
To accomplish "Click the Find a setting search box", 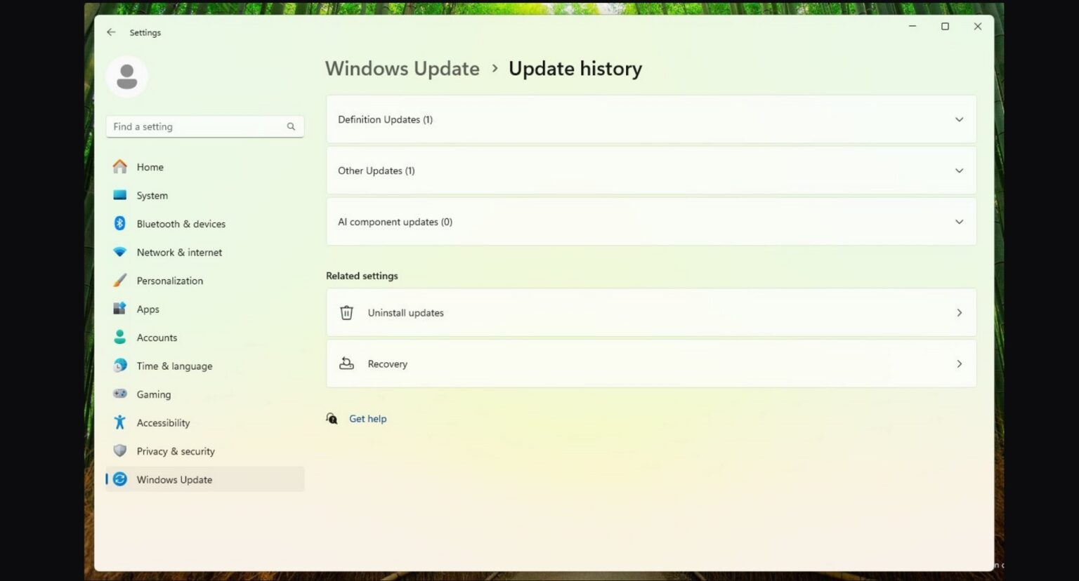I will (x=197, y=126).
